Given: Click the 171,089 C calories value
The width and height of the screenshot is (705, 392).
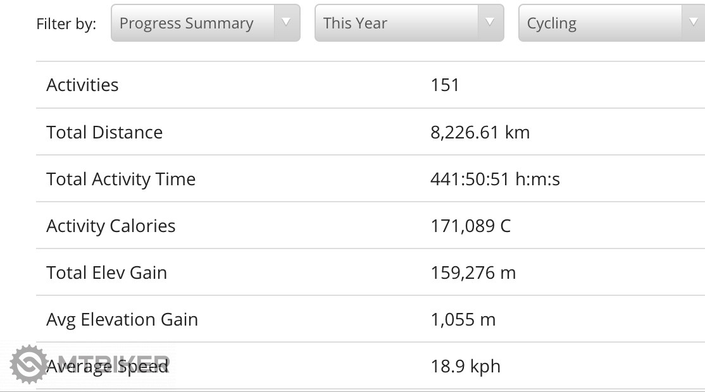Looking at the screenshot, I should pyautogui.click(x=470, y=226).
